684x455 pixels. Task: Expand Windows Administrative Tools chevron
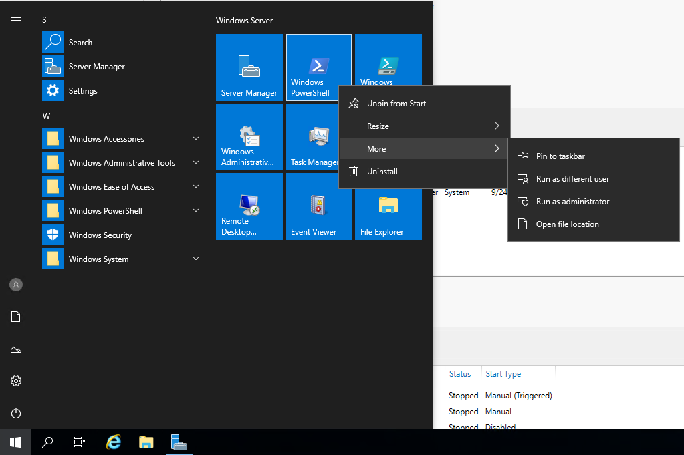196,162
